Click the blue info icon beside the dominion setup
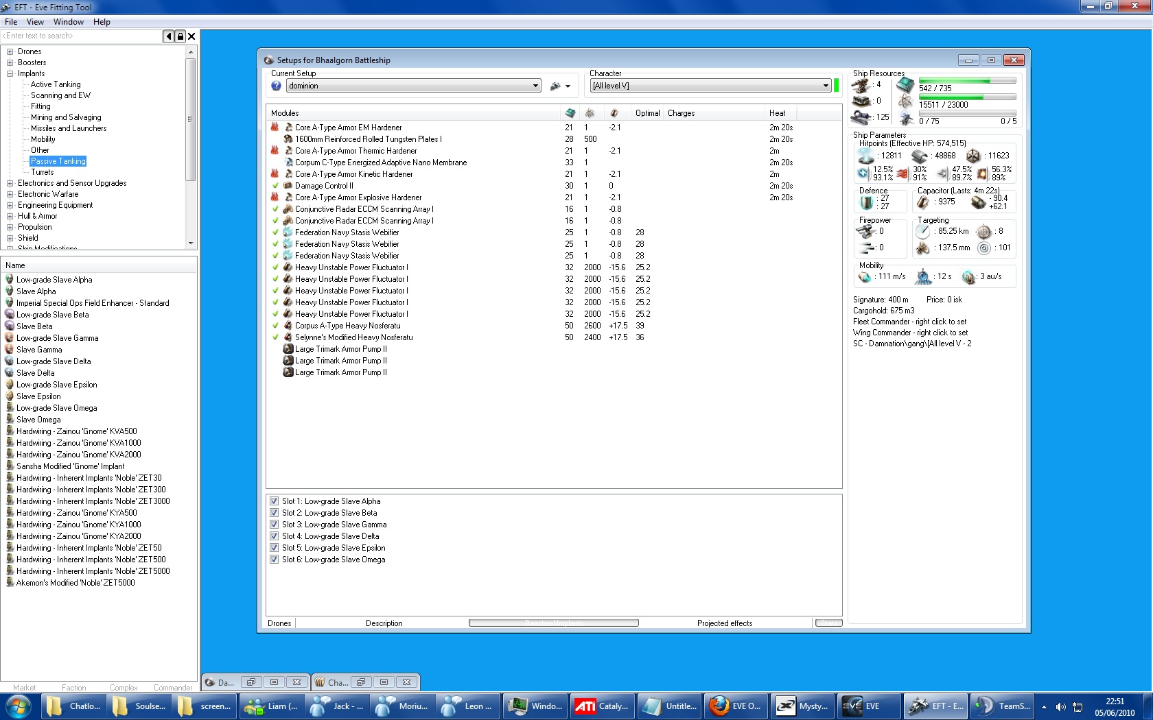1153x720 pixels. coord(276,86)
